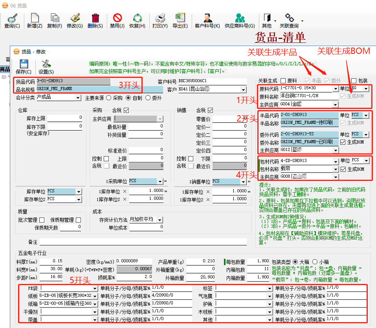Open 委外 主供应商 G012 dropdown
376x328 pixels.
[x=336, y=150]
